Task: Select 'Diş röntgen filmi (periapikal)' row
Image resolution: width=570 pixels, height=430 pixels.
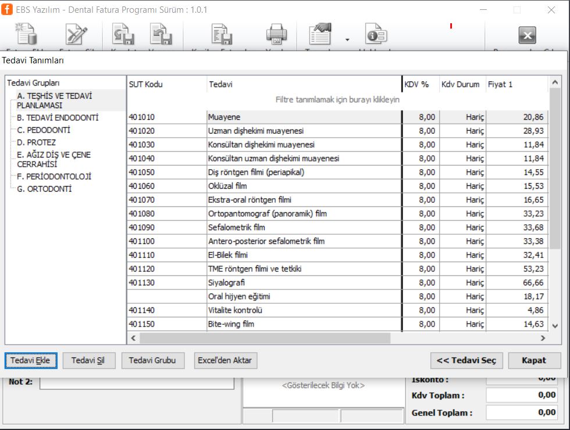Action: [x=337, y=172]
